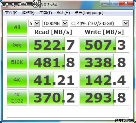Viewport: 136px width, 123px height.
Task: Select the 512K write value 338.8
Action: click(x=104, y=62)
